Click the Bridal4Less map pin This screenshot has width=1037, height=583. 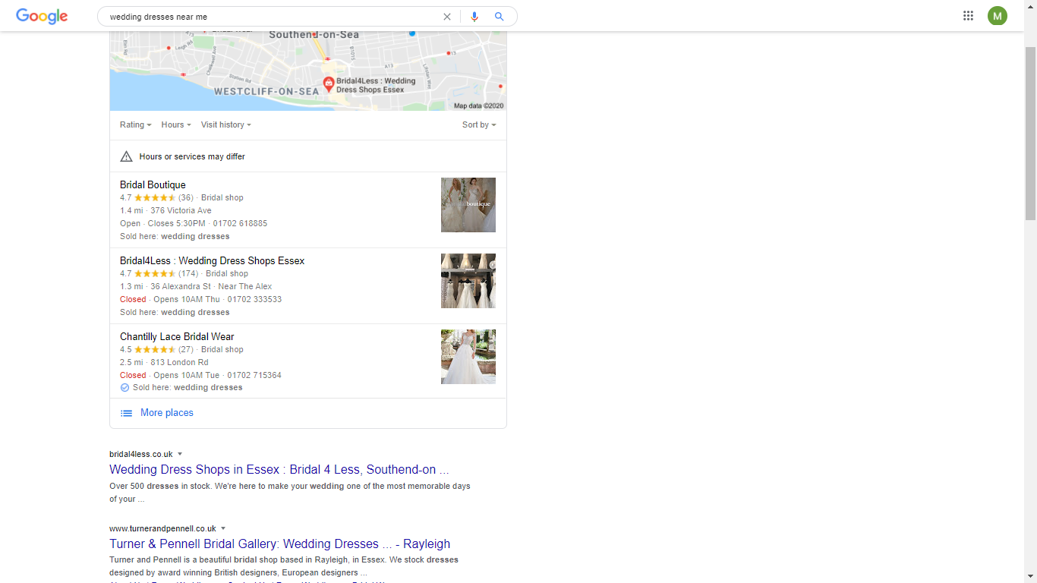329,84
